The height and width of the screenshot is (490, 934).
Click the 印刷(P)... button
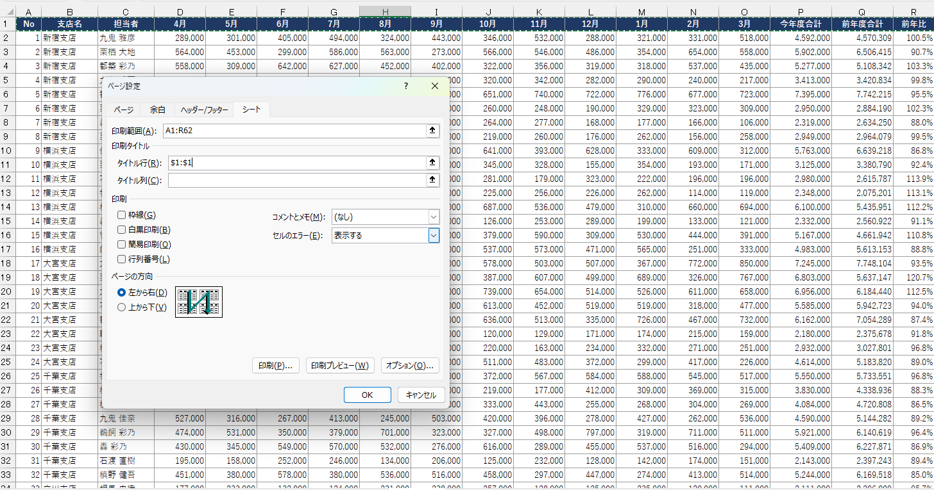(275, 366)
